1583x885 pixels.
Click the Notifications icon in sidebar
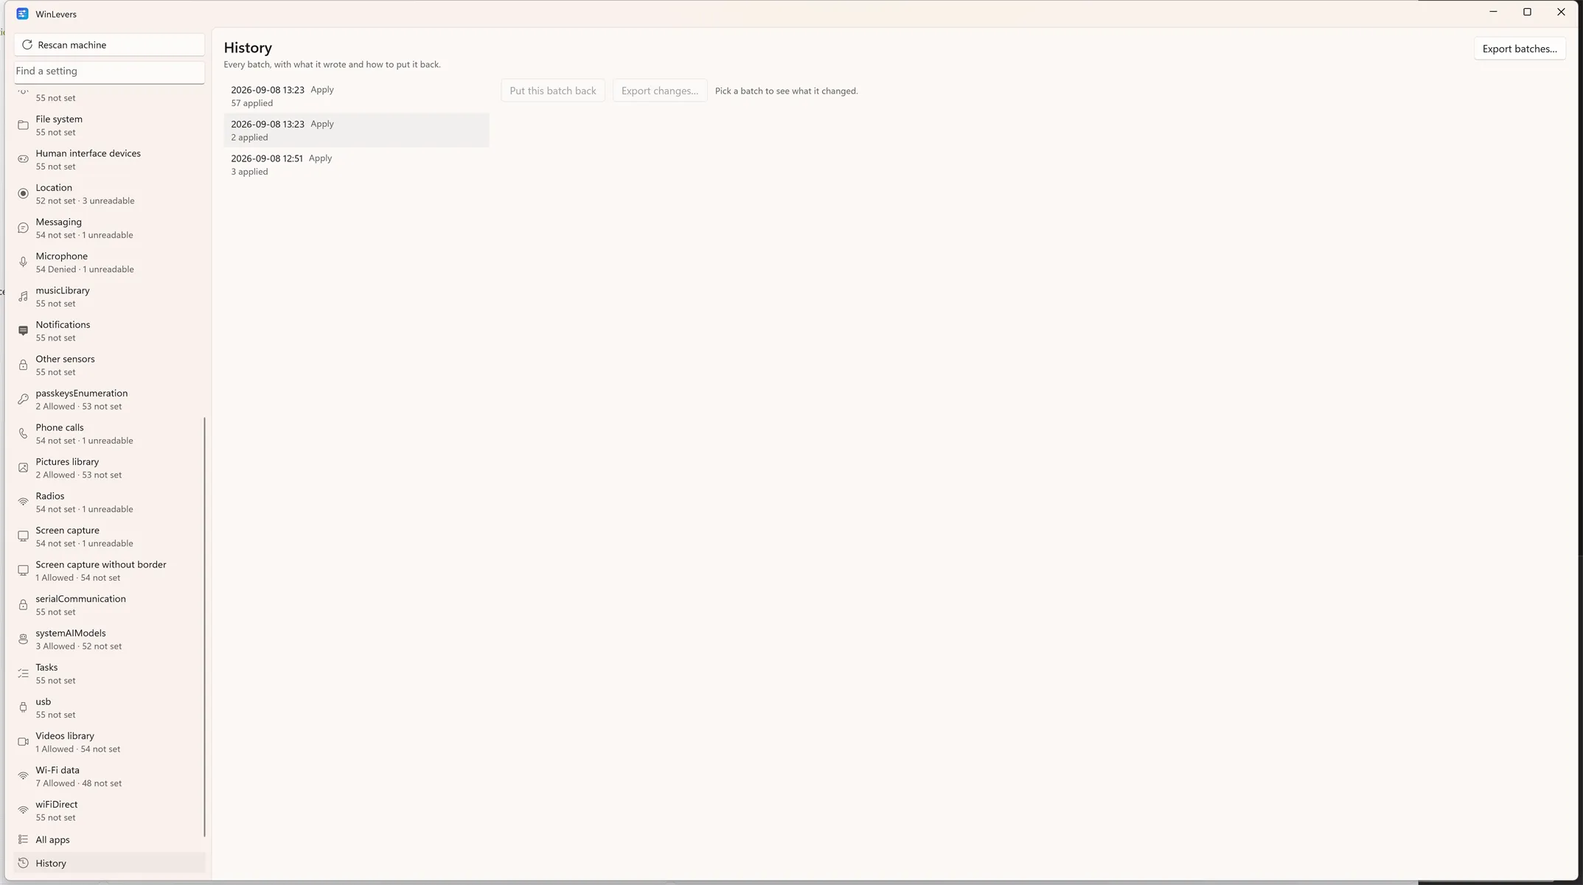click(x=23, y=331)
